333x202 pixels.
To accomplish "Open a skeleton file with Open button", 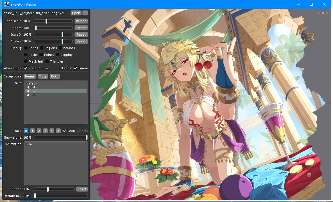I will (x=76, y=13).
